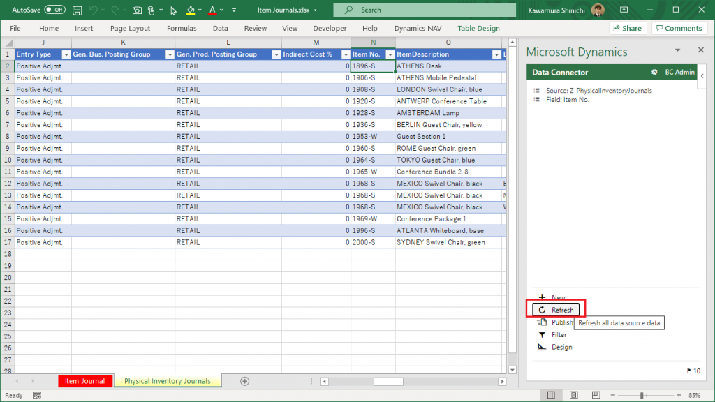This screenshot has width=715, height=402.
Task: Click the horizontal scrollbar right arrow
Action: pos(502,382)
